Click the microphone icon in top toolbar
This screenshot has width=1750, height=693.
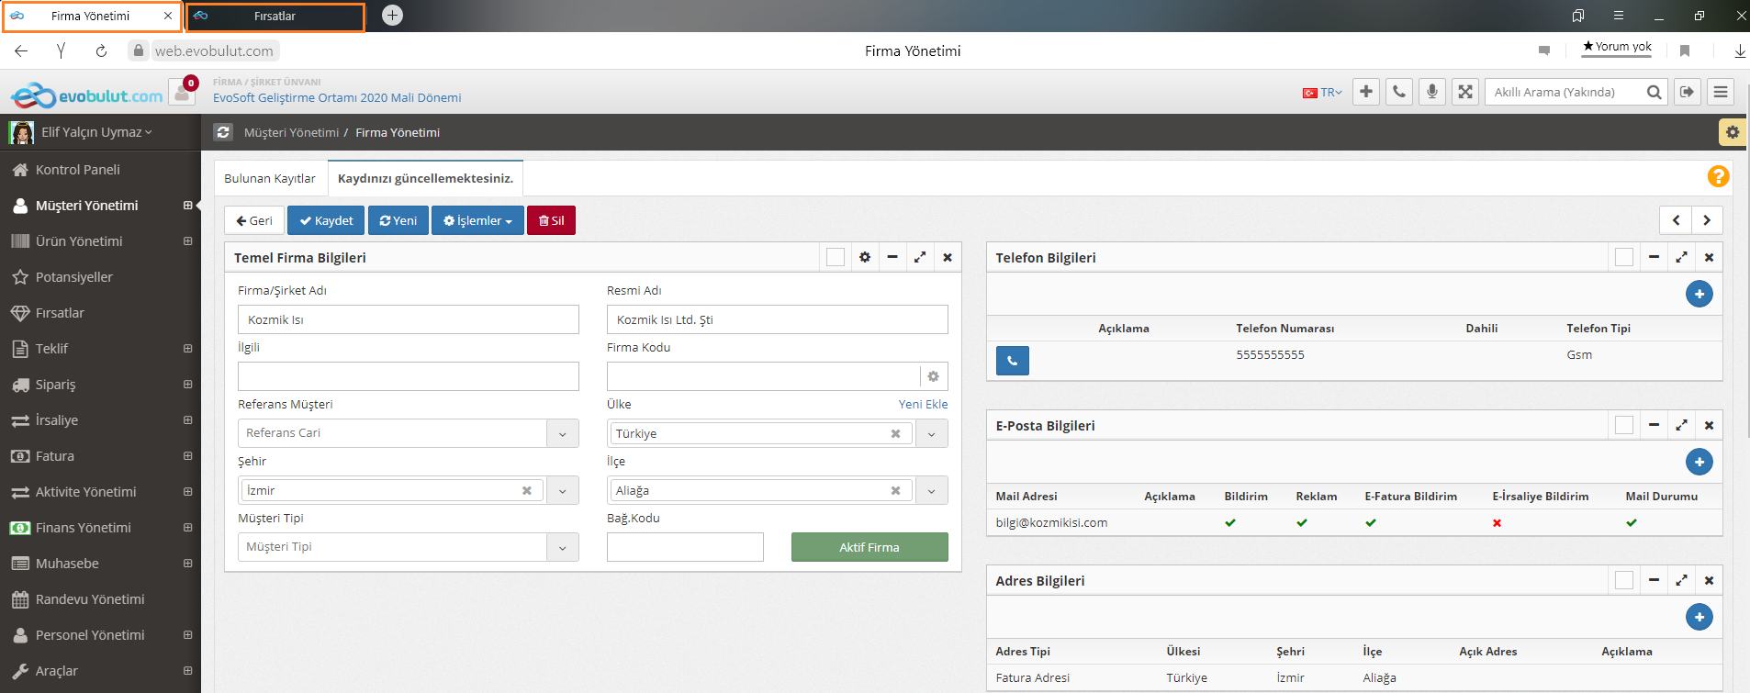pyautogui.click(x=1431, y=92)
